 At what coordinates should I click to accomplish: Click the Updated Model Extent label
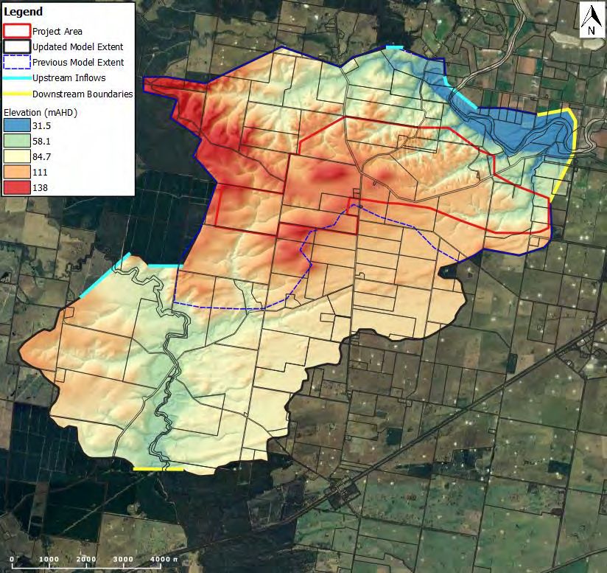pos(78,47)
